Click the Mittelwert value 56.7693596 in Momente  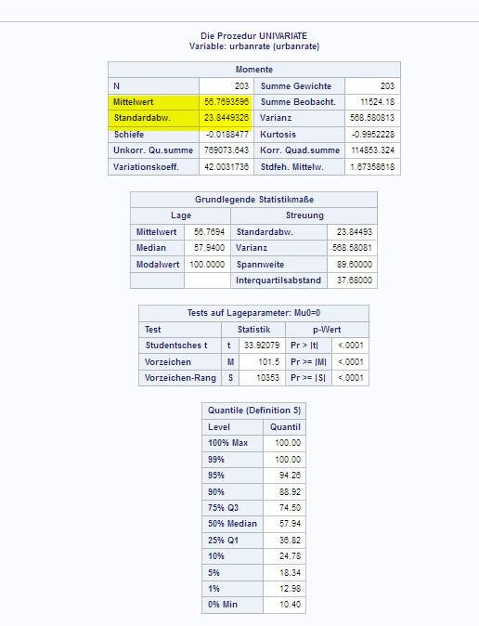[227, 102]
